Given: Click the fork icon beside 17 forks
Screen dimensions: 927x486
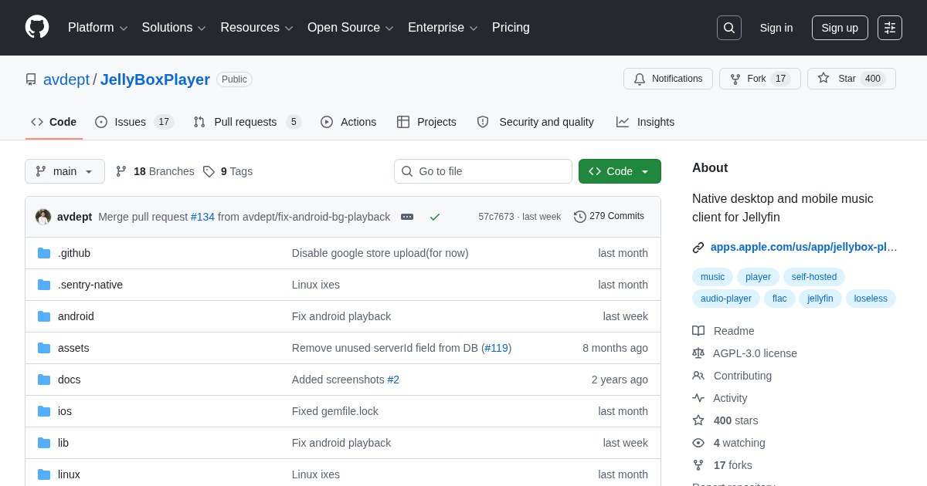Looking at the screenshot, I should [698, 465].
